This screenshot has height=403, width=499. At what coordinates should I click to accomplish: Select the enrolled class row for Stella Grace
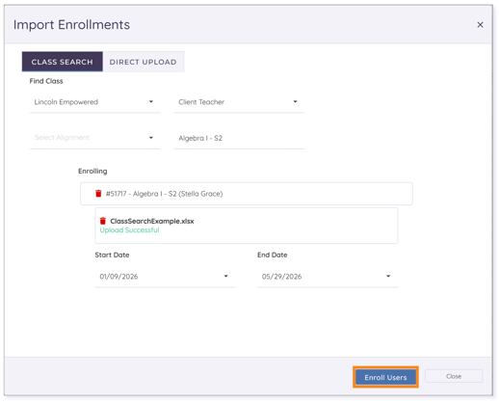[247, 194]
